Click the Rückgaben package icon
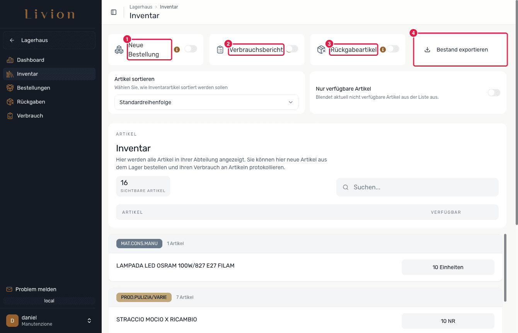Screen dimensions: 518x333 (10, 102)
